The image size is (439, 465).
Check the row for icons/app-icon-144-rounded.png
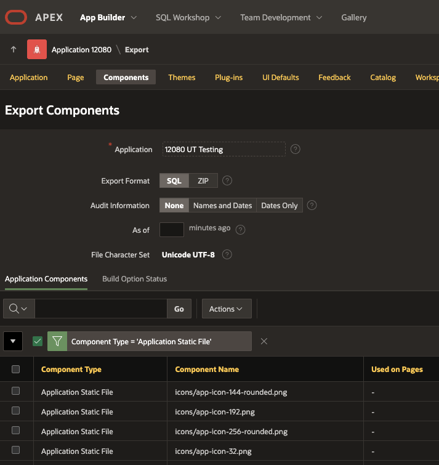(x=16, y=391)
